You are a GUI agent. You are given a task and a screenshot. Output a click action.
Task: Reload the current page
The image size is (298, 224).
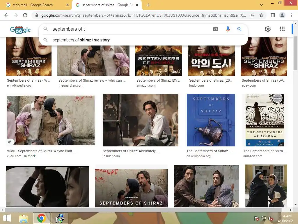coord(25,15)
